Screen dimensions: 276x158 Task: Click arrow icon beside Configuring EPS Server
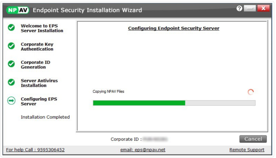tap(11, 101)
